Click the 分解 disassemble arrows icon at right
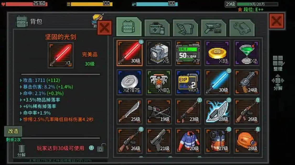295x165 pixels. coord(278,82)
